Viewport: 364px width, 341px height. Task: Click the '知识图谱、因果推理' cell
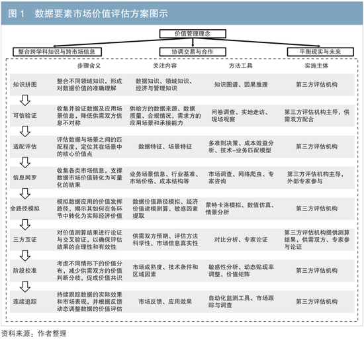click(x=241, y=85)
